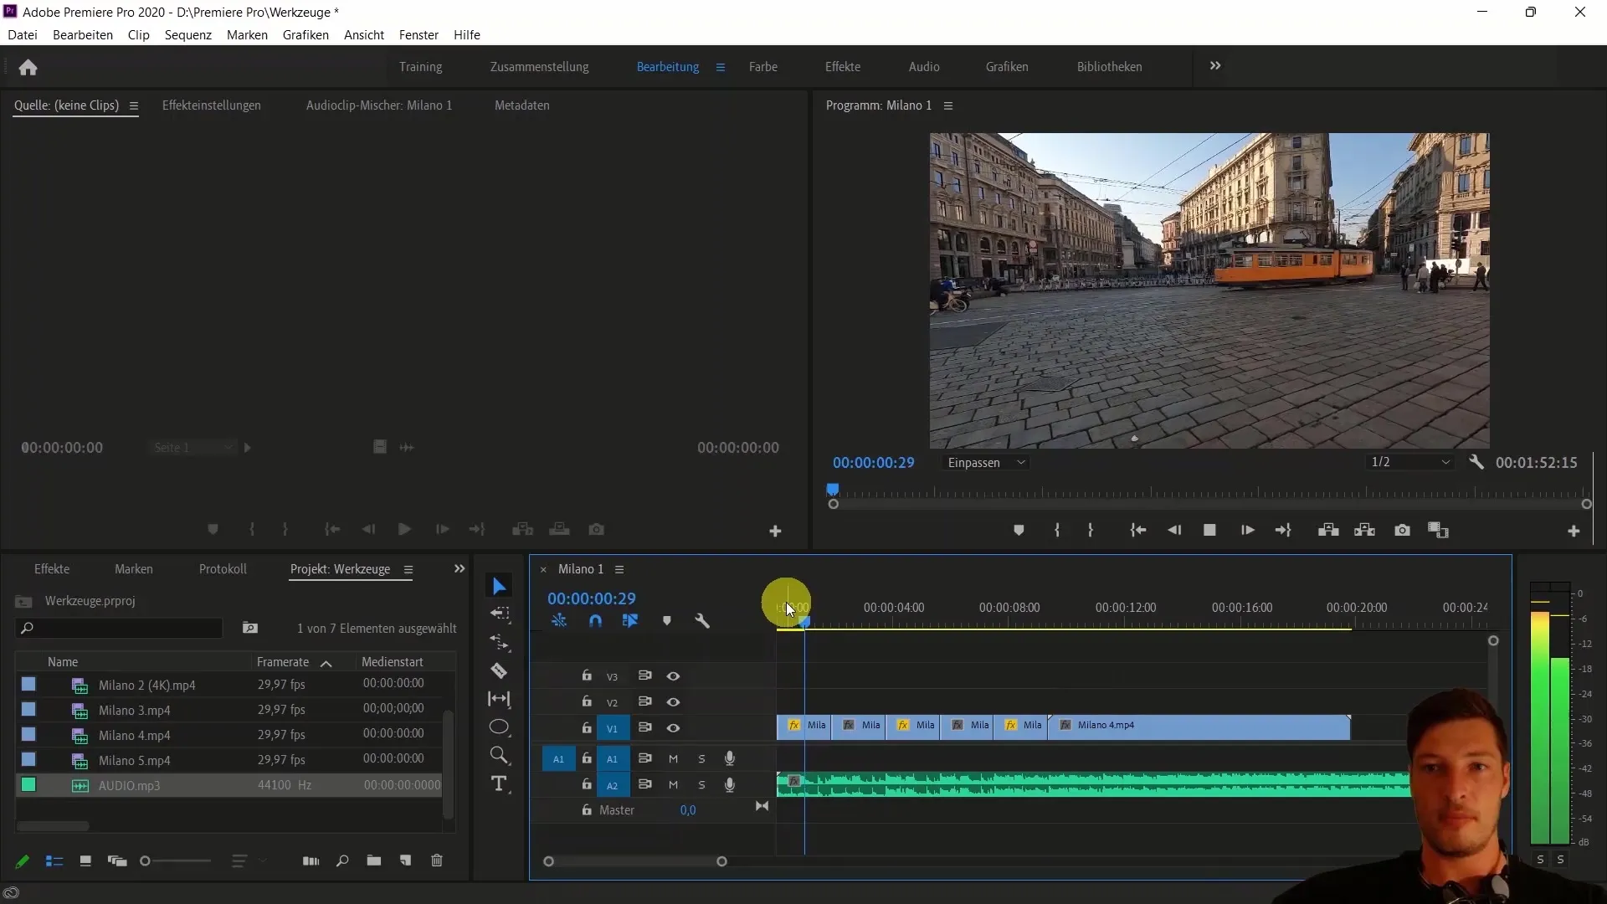1607x904 pixels.
Task: Open Program monitor button editor plus
Action: 1574,531
